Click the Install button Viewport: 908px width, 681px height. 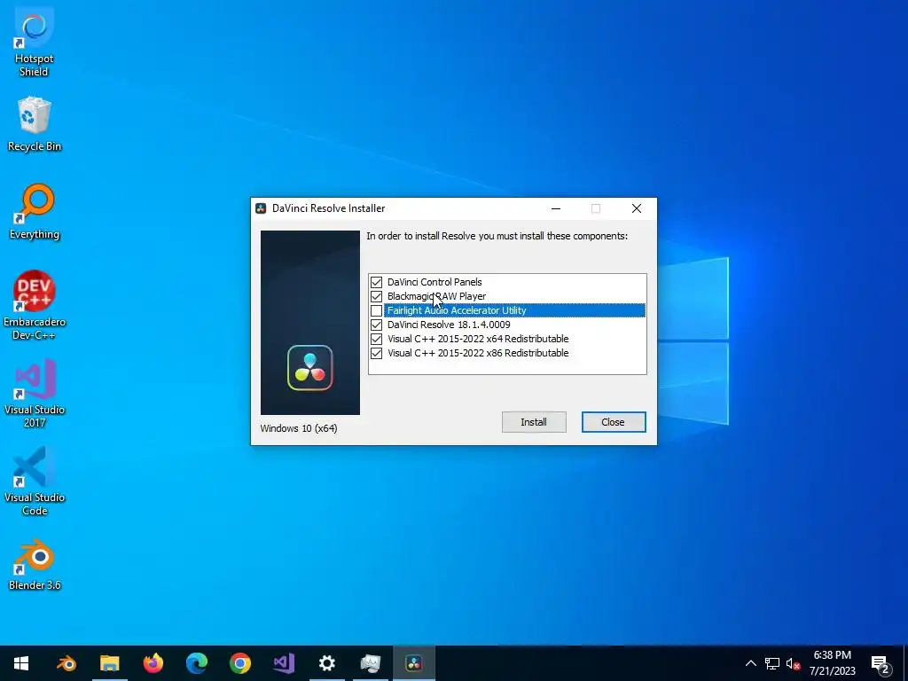534,422
